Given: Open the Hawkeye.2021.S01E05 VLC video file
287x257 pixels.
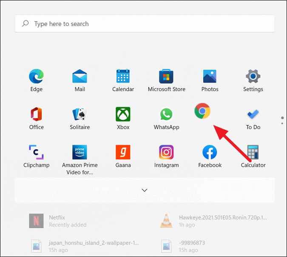Looking at the screenshot, I should (213, 221).
